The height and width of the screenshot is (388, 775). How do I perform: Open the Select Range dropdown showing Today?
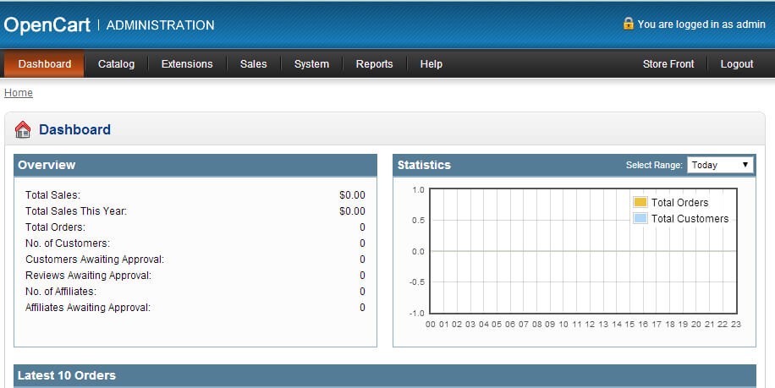[x=720, y=165]
